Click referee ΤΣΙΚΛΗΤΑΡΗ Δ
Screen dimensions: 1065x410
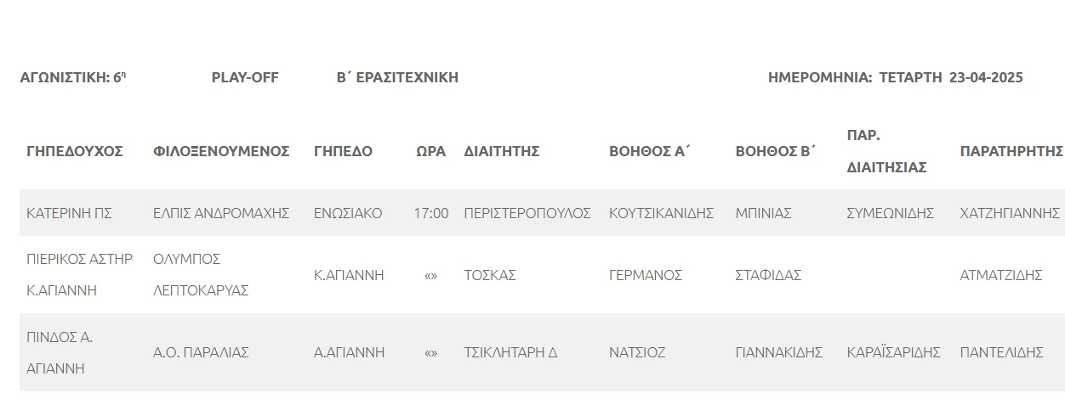[510, 352]
